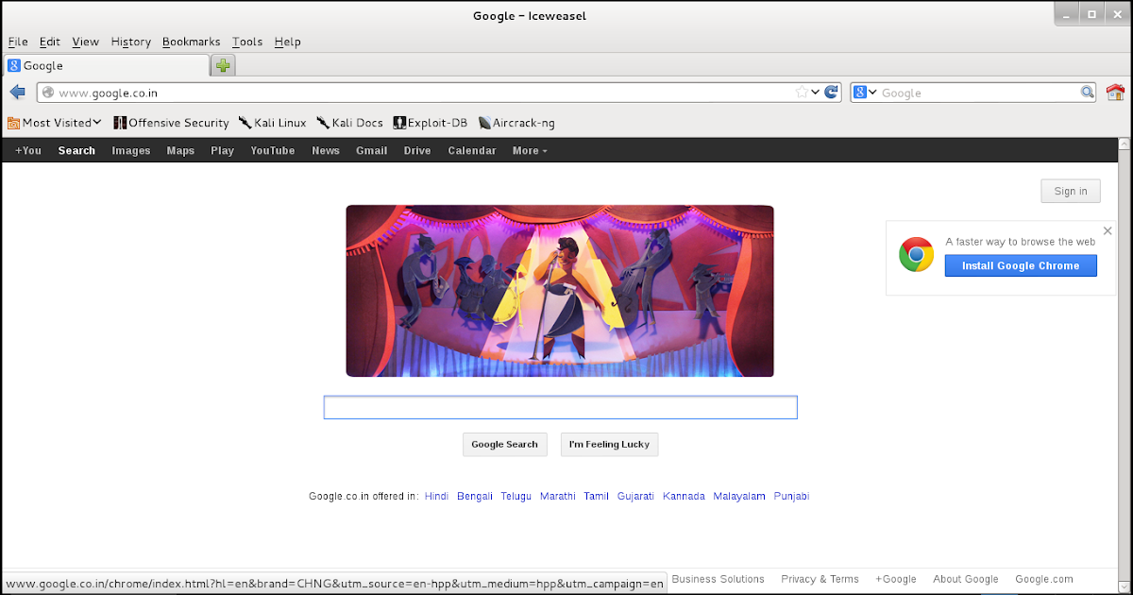The height and width of the screenshot is (595, 1133).
Task: Open the History menu
Action: 130,42
